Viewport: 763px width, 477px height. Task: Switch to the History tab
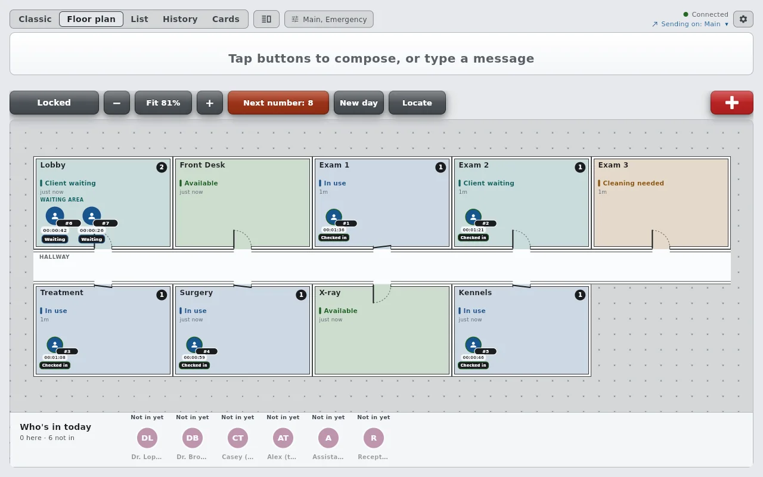pyautogui.click(x=180, y=19)
